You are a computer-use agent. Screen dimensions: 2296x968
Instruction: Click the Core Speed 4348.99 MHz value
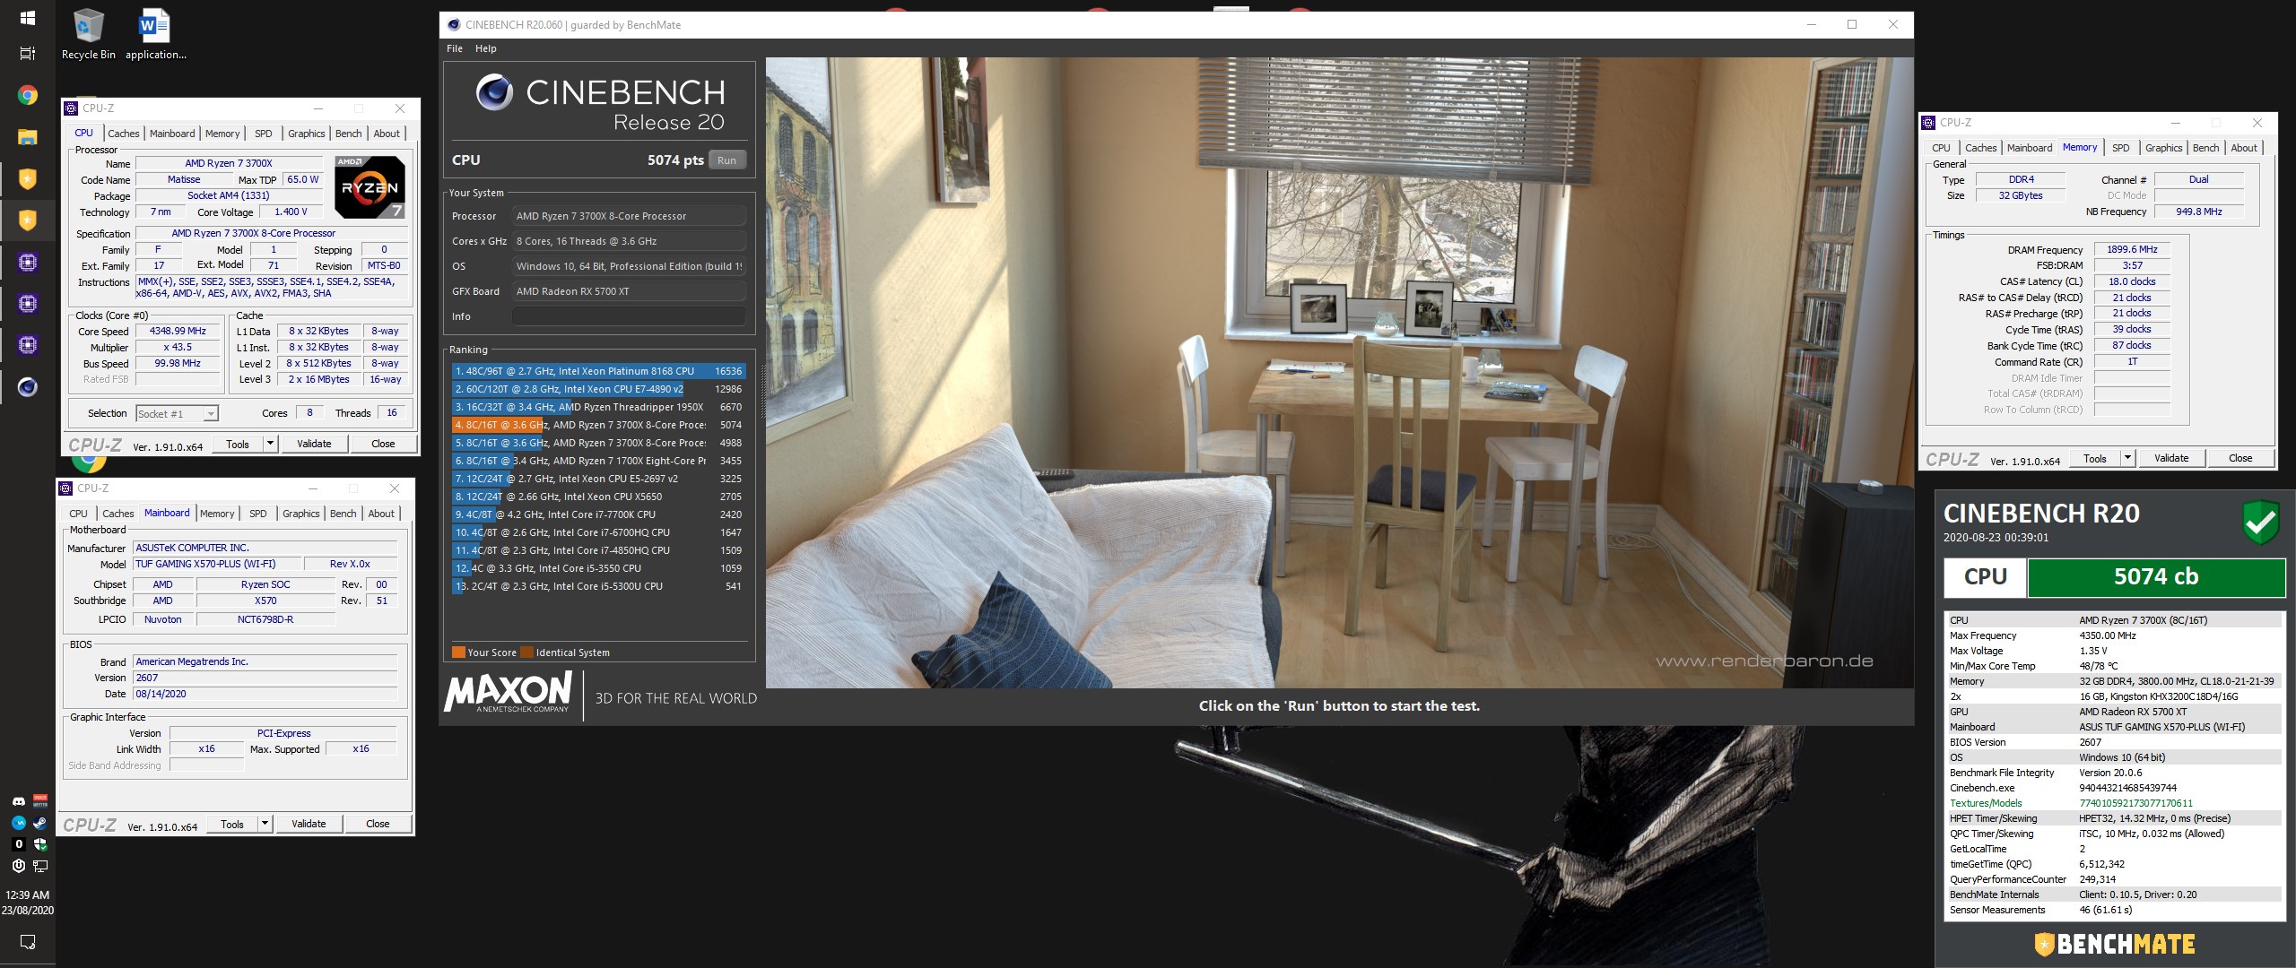(x=178, y=332)
